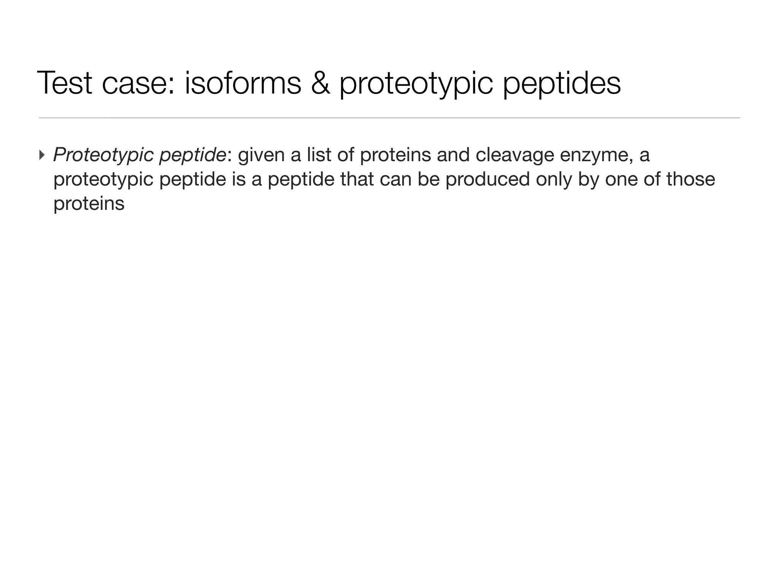Click the word "case:" in the title
The height and width of the screenshot is (584, 779).
tap(138, 83)
